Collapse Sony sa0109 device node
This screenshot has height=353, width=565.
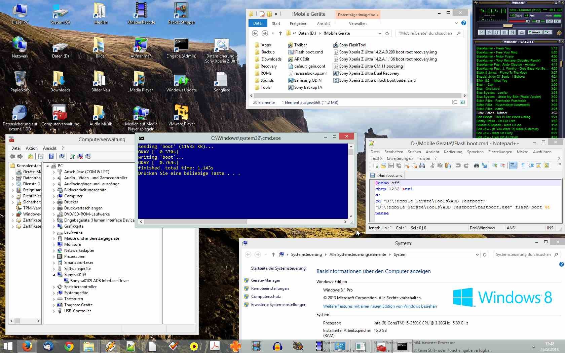(x=54, y=275)
